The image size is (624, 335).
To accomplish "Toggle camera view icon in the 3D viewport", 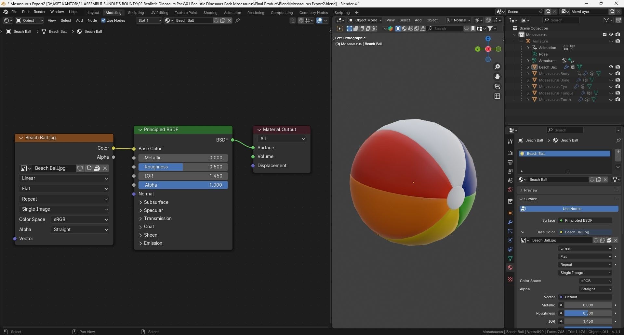I will (x=497, y=86).
